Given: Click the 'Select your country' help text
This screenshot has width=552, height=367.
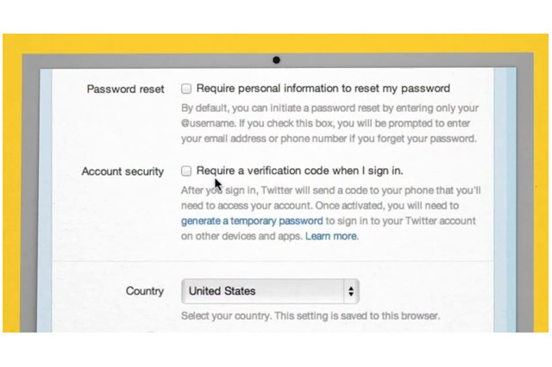Looking at the screenshot, I should click(x=310, y=316).
